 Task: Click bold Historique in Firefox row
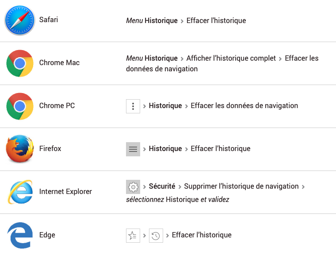click(x=165, y=148)
